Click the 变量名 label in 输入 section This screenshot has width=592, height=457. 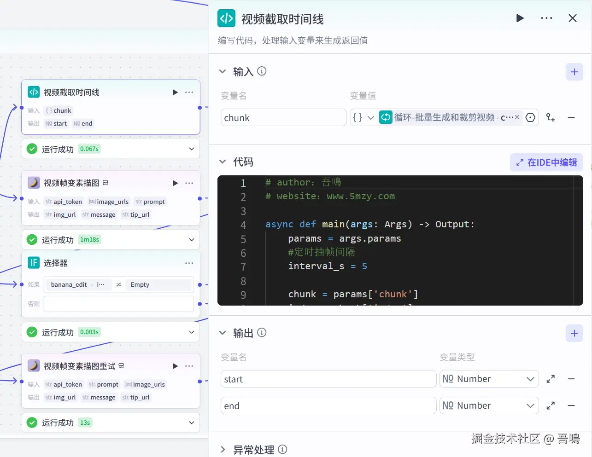coord(234,96)
